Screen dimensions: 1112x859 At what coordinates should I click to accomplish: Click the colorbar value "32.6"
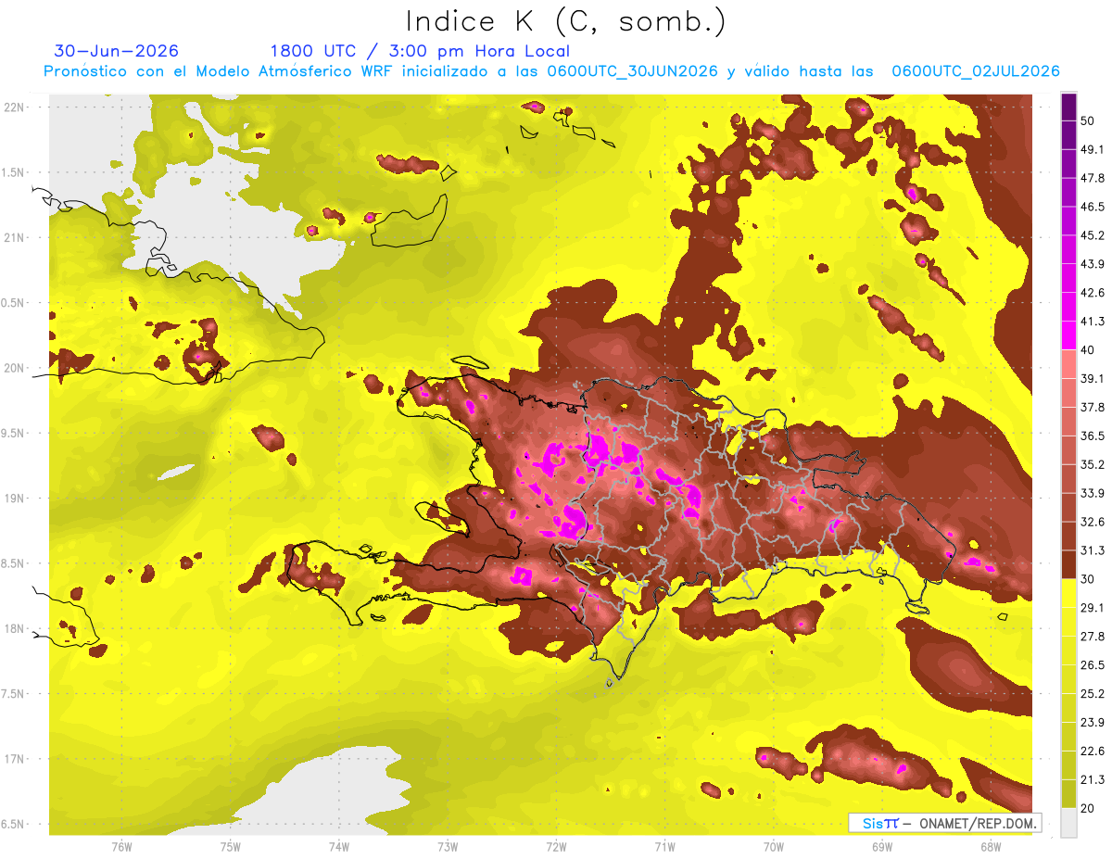click(x=1093, y=522)
